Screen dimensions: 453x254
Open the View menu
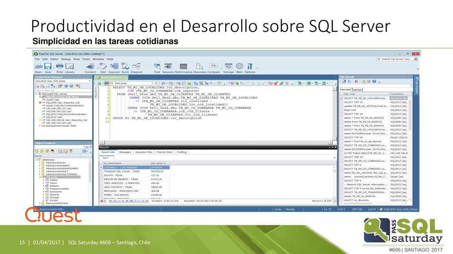coord(76,59)
